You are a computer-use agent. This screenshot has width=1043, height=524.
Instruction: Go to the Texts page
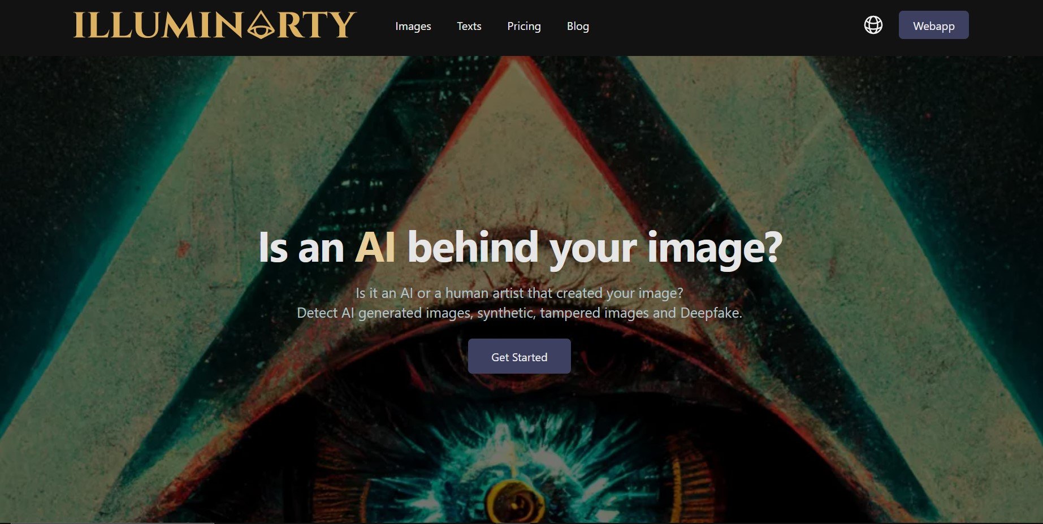coord(469,26)
